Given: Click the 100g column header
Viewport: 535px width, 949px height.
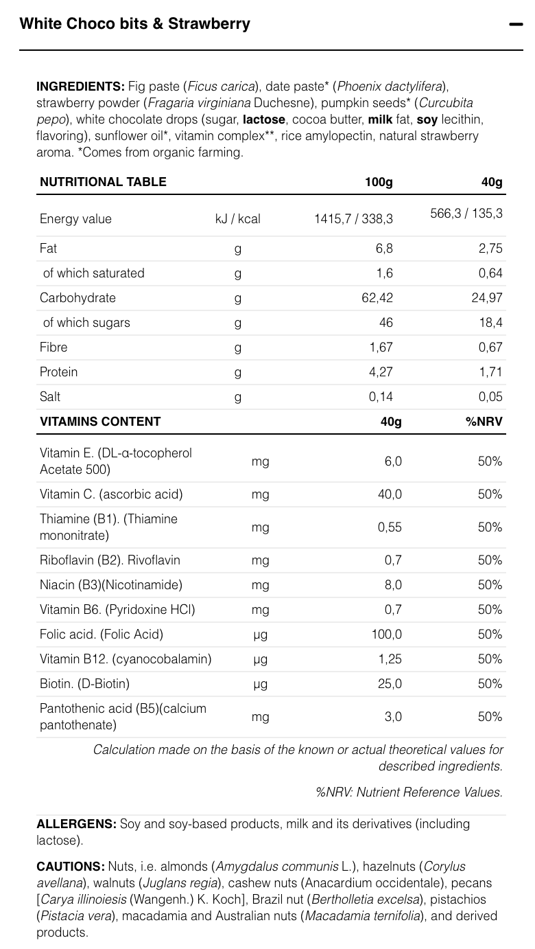Looking at the screenshot, I should point(379,182).
